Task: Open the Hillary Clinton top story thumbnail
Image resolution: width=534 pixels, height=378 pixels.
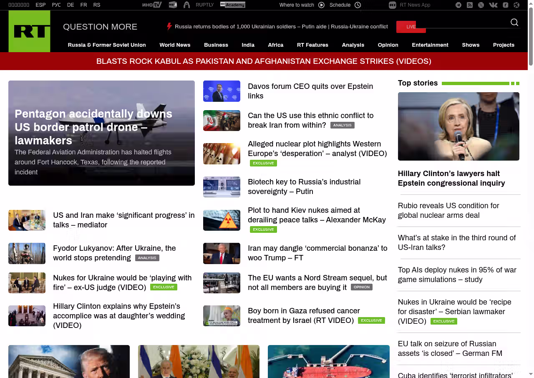Action: pos(458,126)
